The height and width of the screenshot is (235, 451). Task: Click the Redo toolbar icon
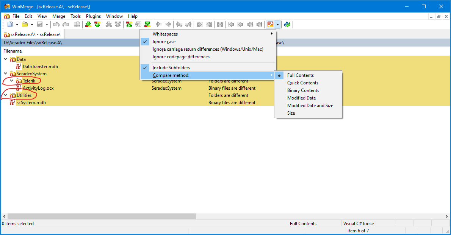pos(66,25)
